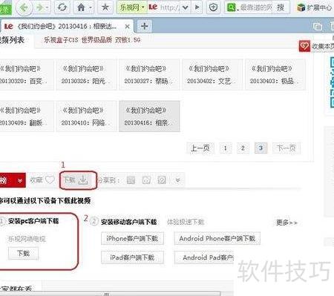334x296 pixels.
Task: Jump to page 1 of video list
Action: 226,148
